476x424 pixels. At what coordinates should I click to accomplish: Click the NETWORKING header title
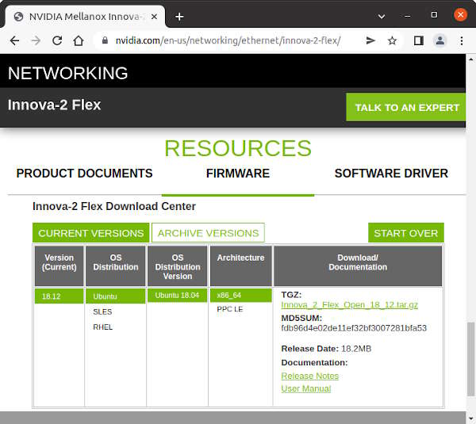point(68,73)
